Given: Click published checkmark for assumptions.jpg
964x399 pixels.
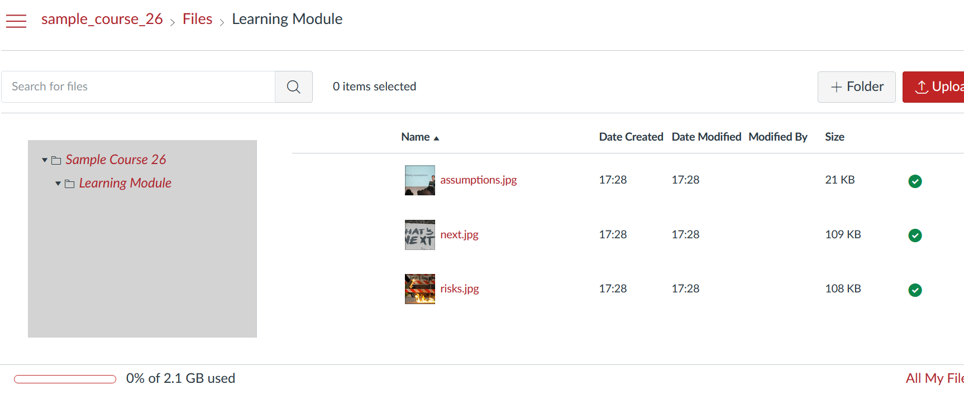Looking at the screenshot, I should pyautogui.click(x=915, y=181).
